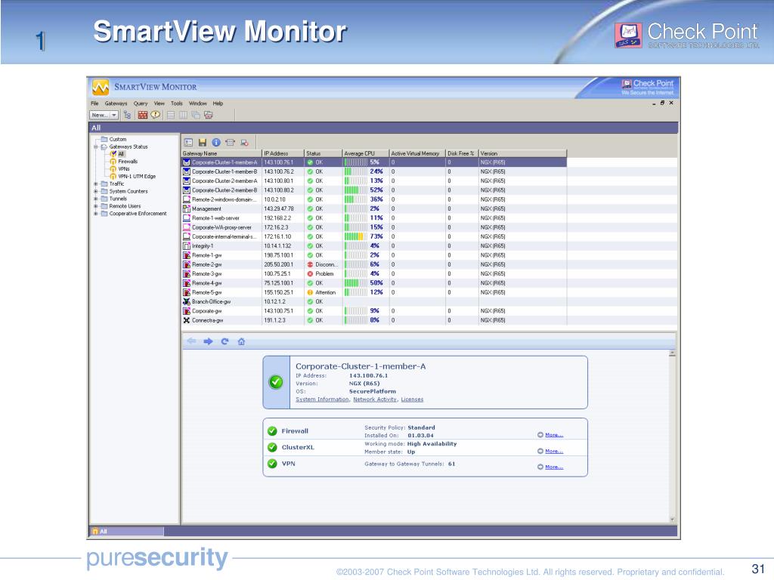Click More link in Firewall row
The width and height of the screenshot is (774, 580).
coord(554,435)
